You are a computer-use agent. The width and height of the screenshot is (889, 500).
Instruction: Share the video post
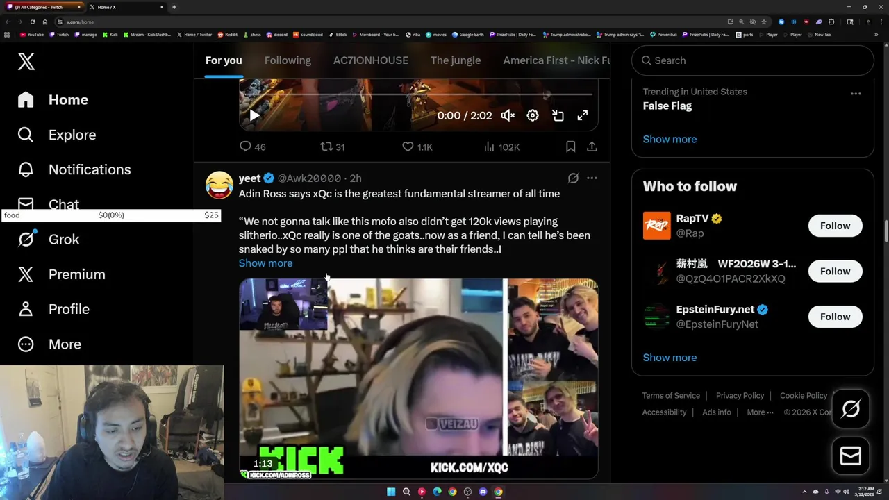tap(592, 147)
